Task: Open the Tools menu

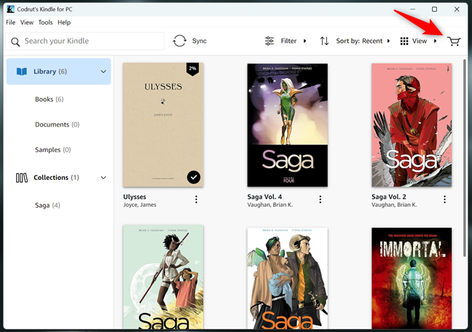Action: point(45,23)
